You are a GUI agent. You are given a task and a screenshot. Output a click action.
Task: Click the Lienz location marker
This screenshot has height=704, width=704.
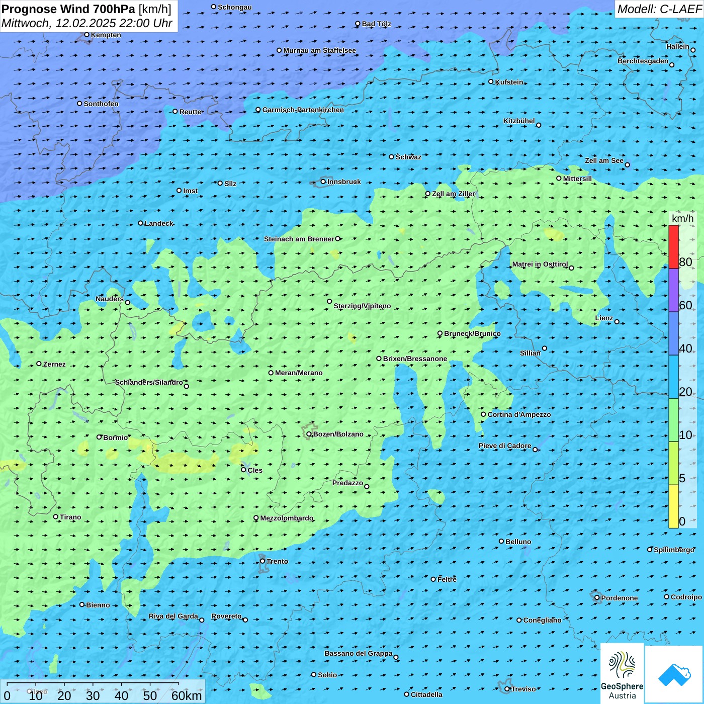pyautogui.click(x=617, y=322)
